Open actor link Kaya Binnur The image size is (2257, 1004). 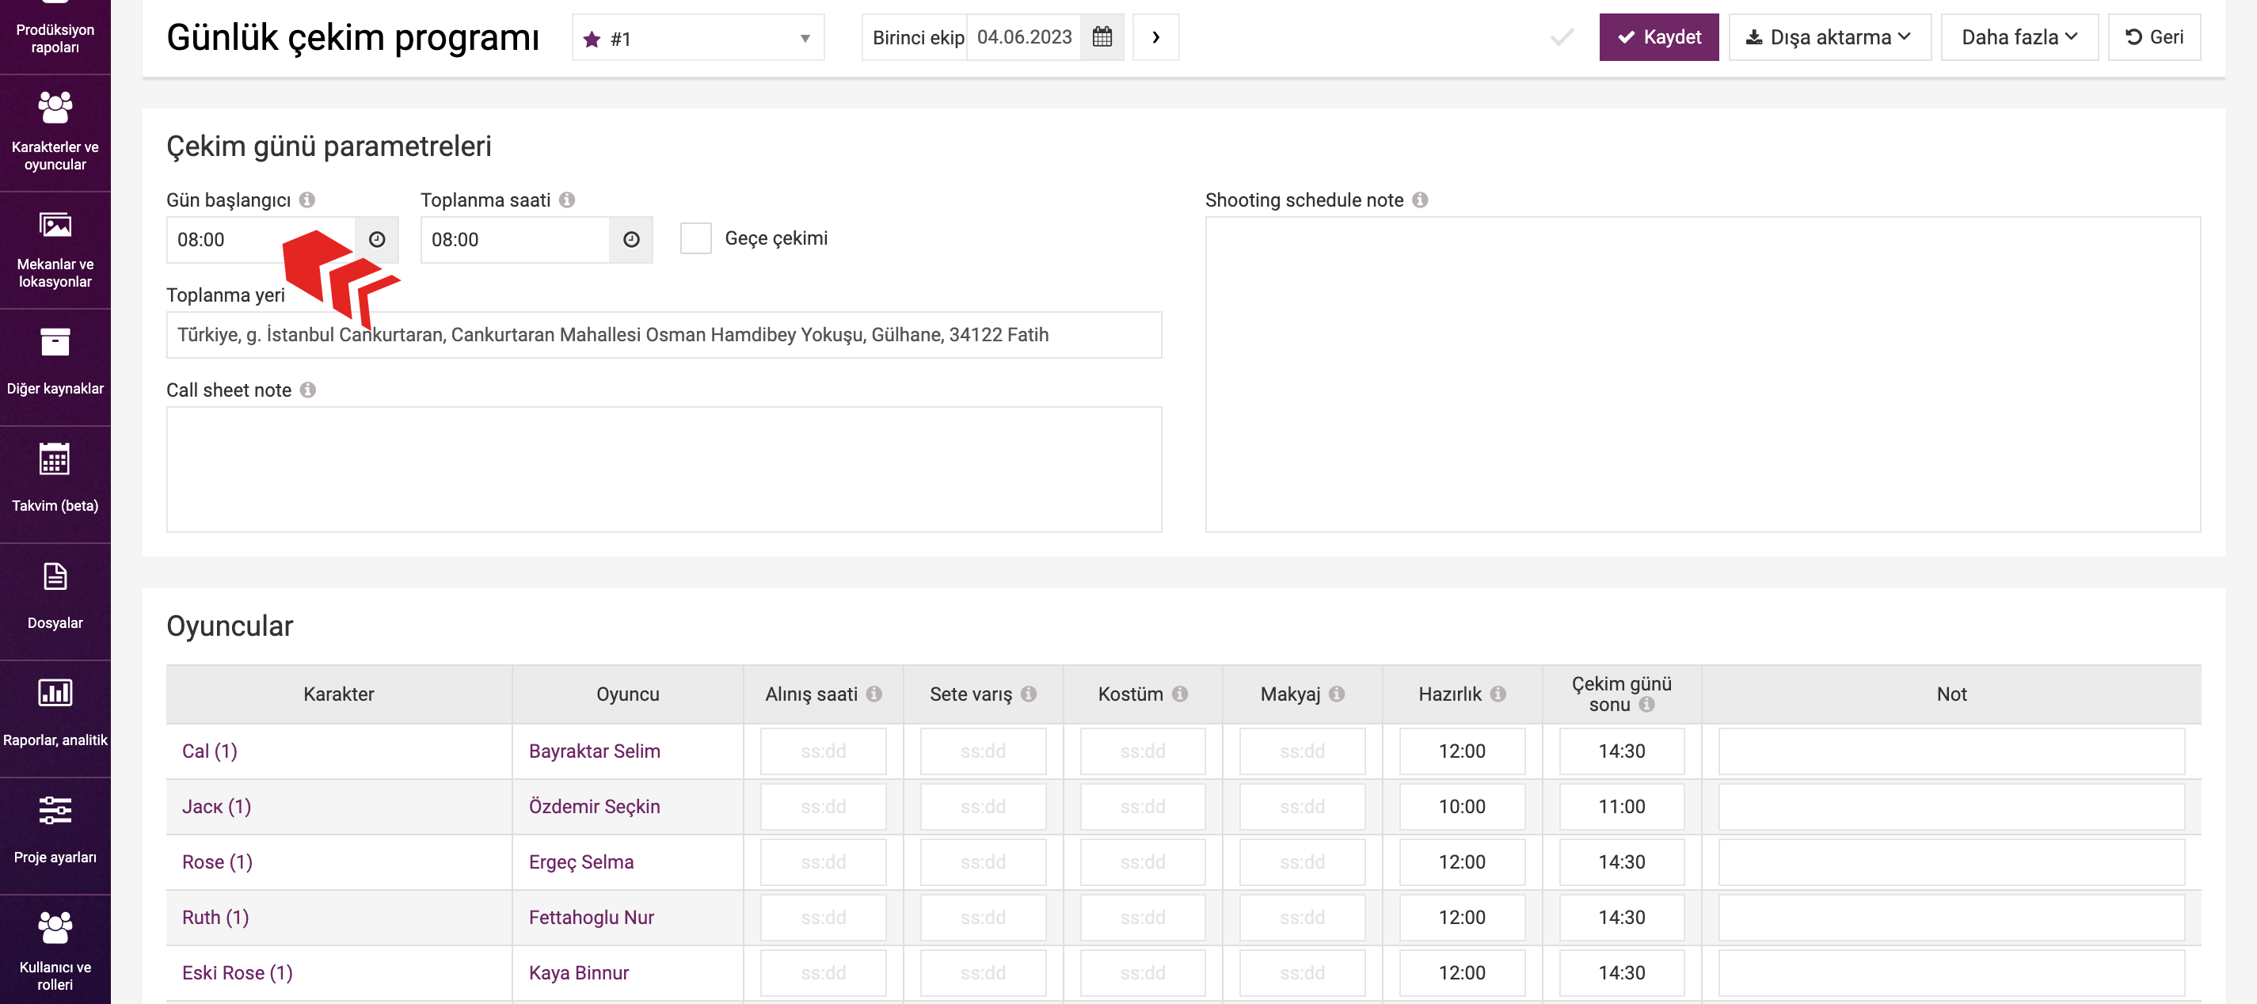578,972
